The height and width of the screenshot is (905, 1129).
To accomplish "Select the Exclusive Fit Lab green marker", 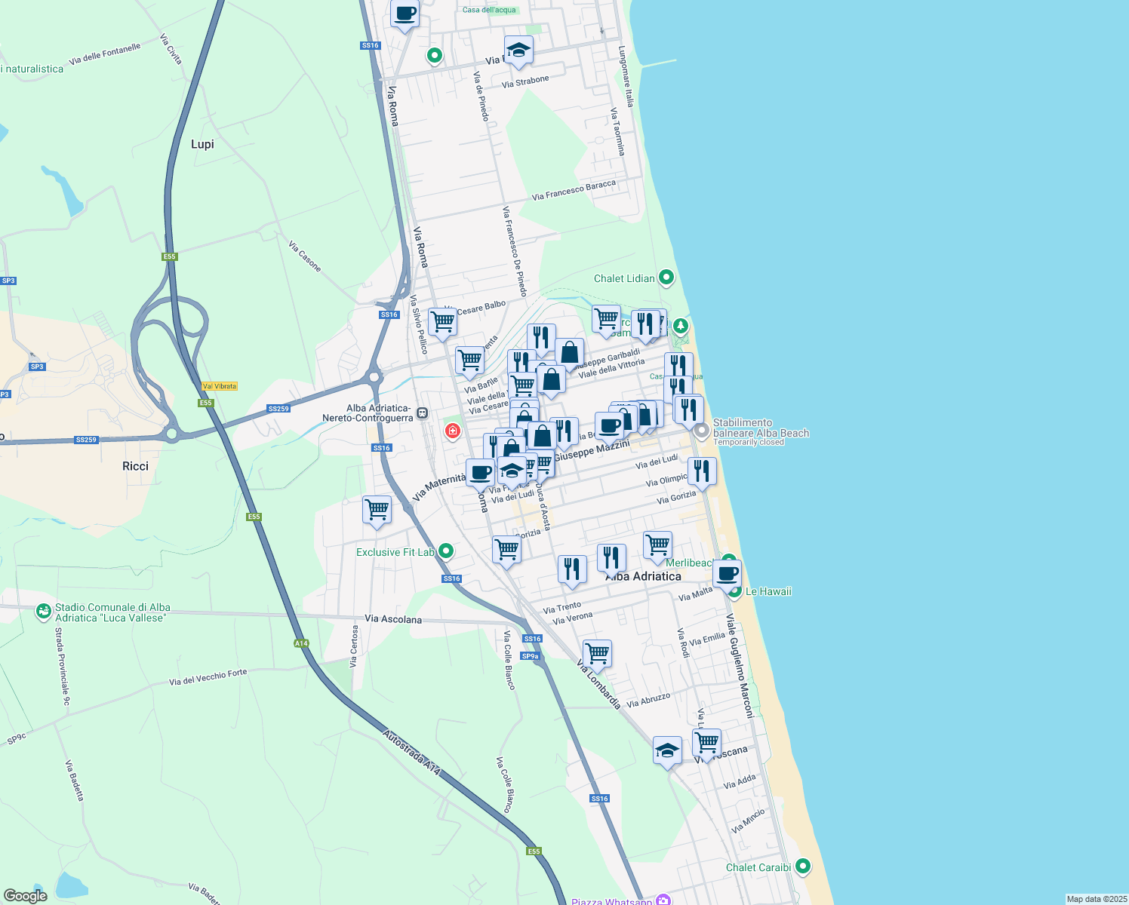I will click(x=445, y=551).
